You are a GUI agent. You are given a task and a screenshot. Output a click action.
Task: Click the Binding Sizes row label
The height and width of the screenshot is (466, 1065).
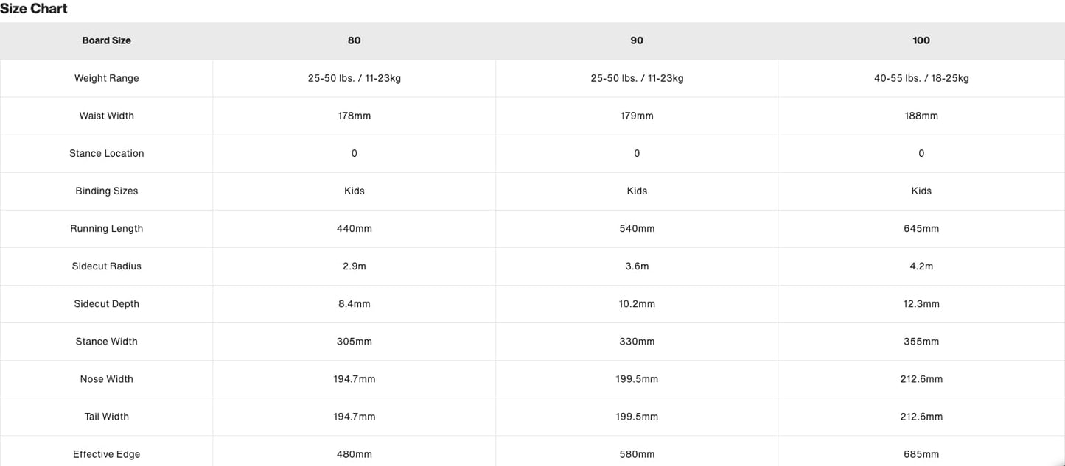coord(106,191)
